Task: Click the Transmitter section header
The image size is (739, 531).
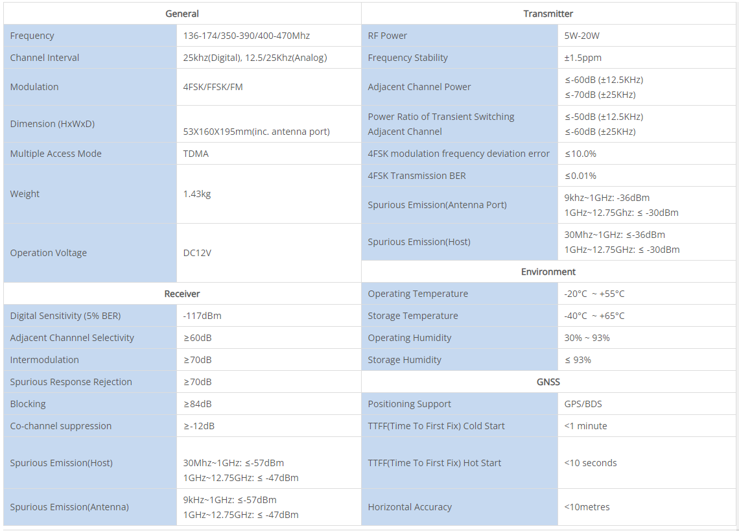Action: point(548,14)
